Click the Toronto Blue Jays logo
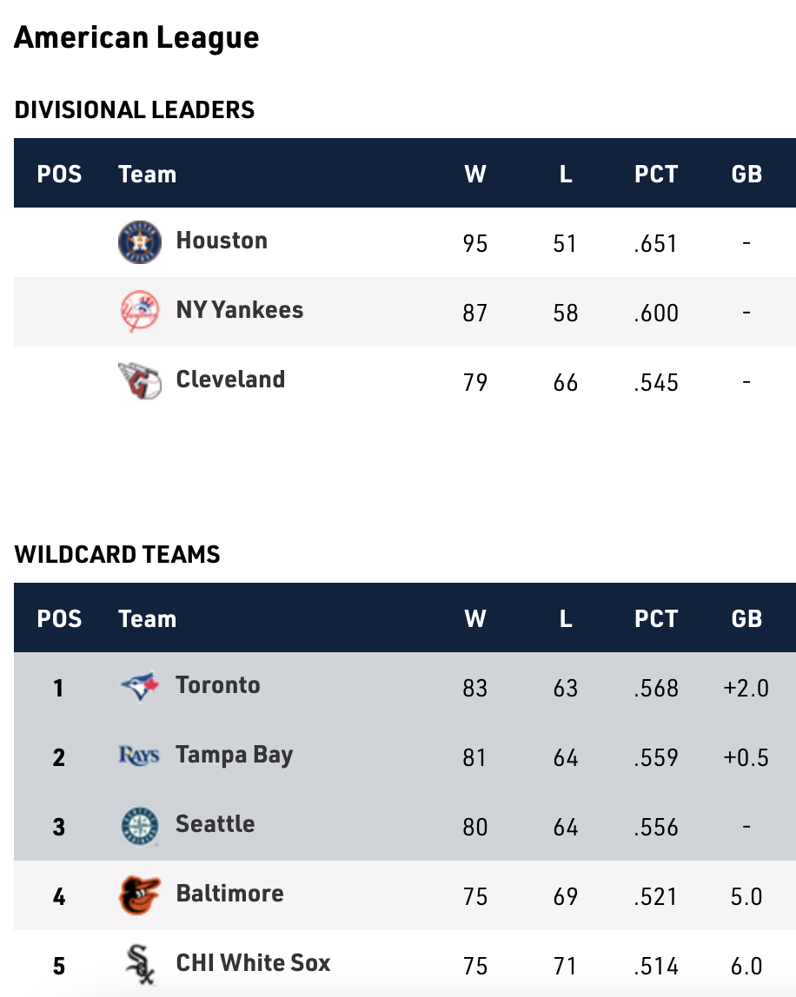Image resolution: width=796 pixels, height=997 pixels. click(140, 687)
